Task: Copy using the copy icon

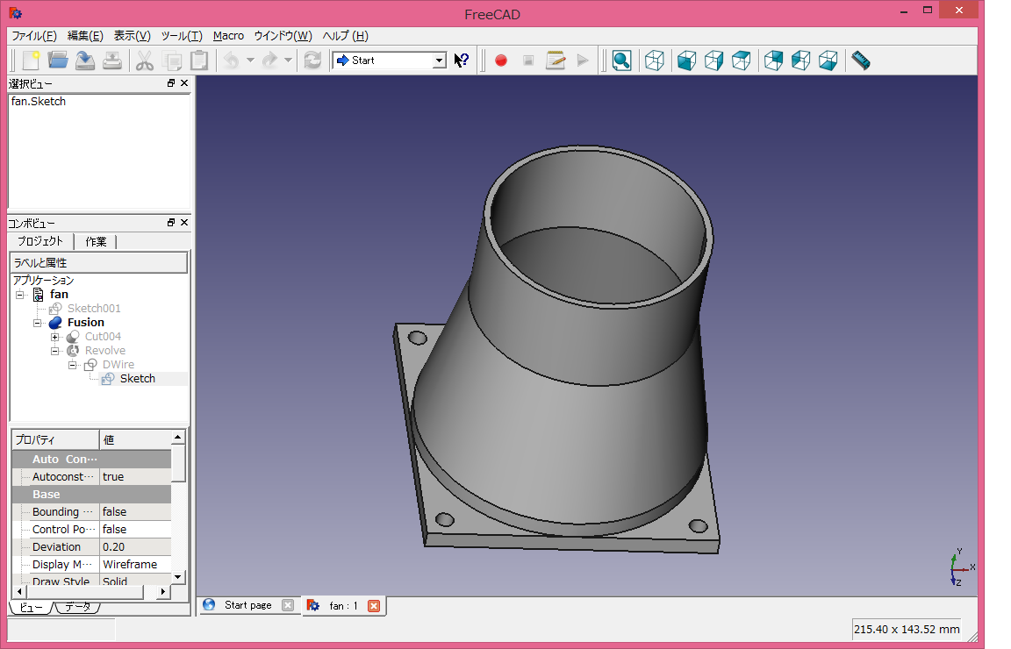Action: pos(172,61)
